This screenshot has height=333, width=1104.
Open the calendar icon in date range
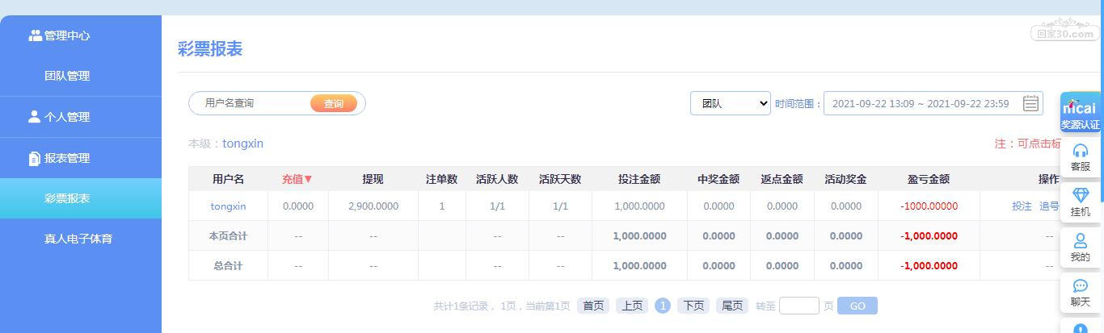1030,103
